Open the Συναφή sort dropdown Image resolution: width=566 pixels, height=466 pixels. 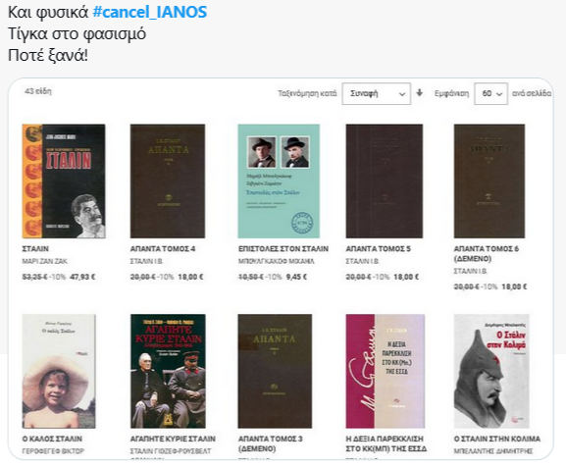point(376,93)
